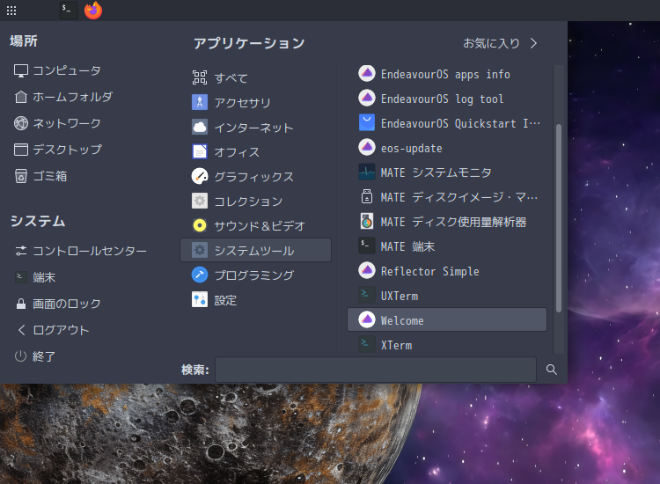Launch EndeavourOS log tool
This screenshot has width=660, height=484.
tap(446, 99)
